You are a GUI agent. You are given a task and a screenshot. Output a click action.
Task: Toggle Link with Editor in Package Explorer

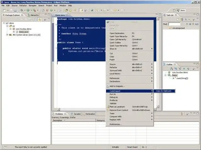[40, 19]
